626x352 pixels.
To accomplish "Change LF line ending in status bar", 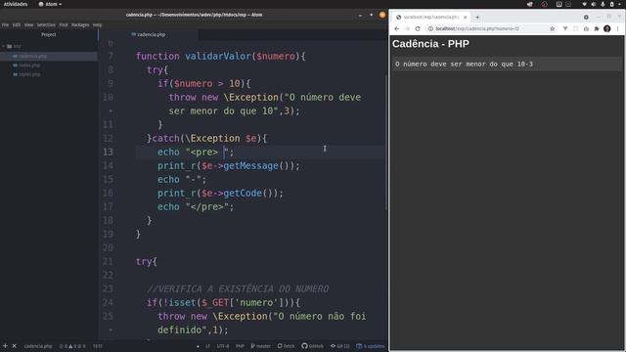I will [207, 346].
